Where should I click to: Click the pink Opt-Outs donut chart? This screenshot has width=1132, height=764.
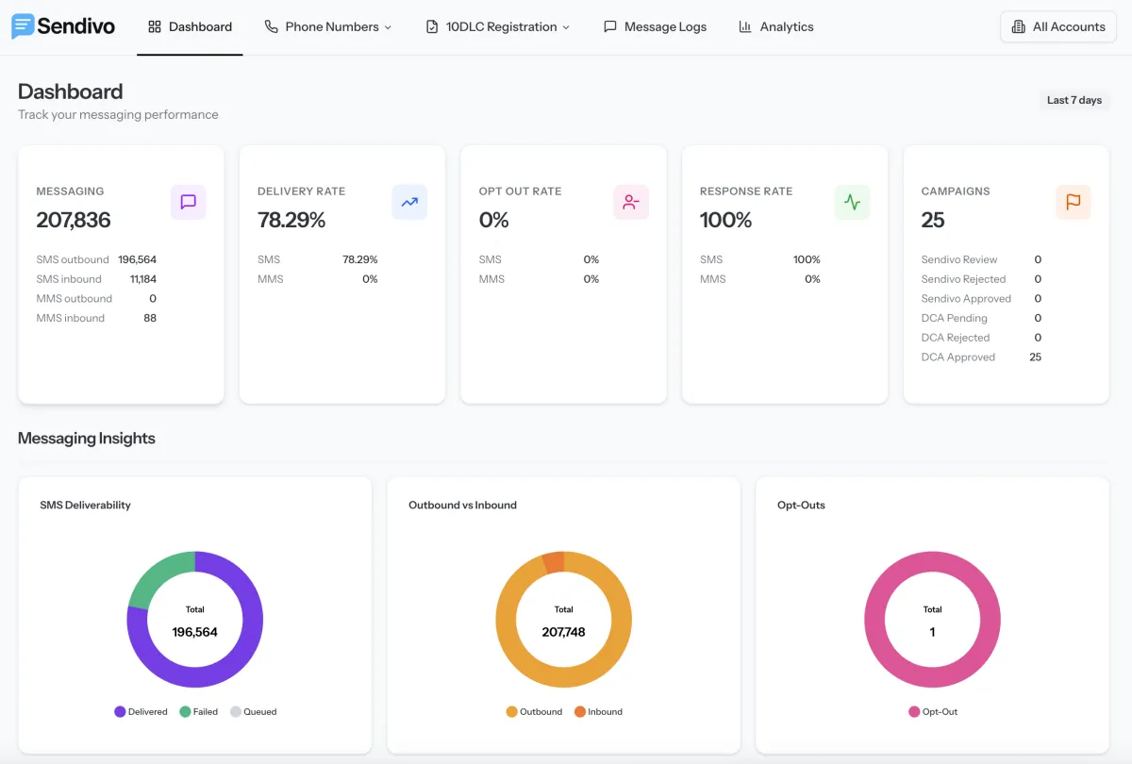(x=932, y=620)
